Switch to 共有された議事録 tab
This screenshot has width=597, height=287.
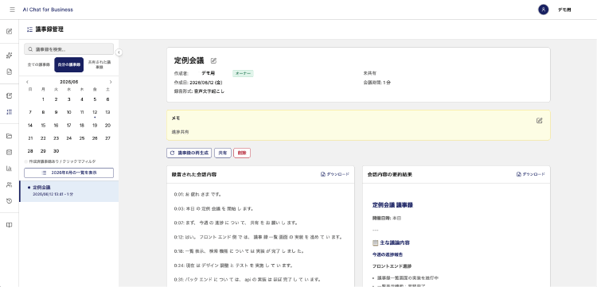[99, 64]
